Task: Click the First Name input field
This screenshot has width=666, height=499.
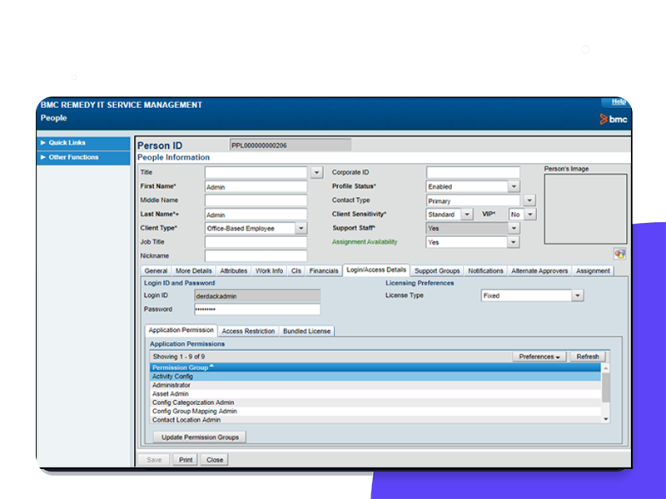Action: [256, 186]
